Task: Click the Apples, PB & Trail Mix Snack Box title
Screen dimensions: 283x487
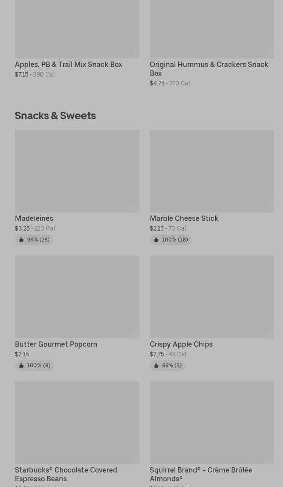Action: 69,64
